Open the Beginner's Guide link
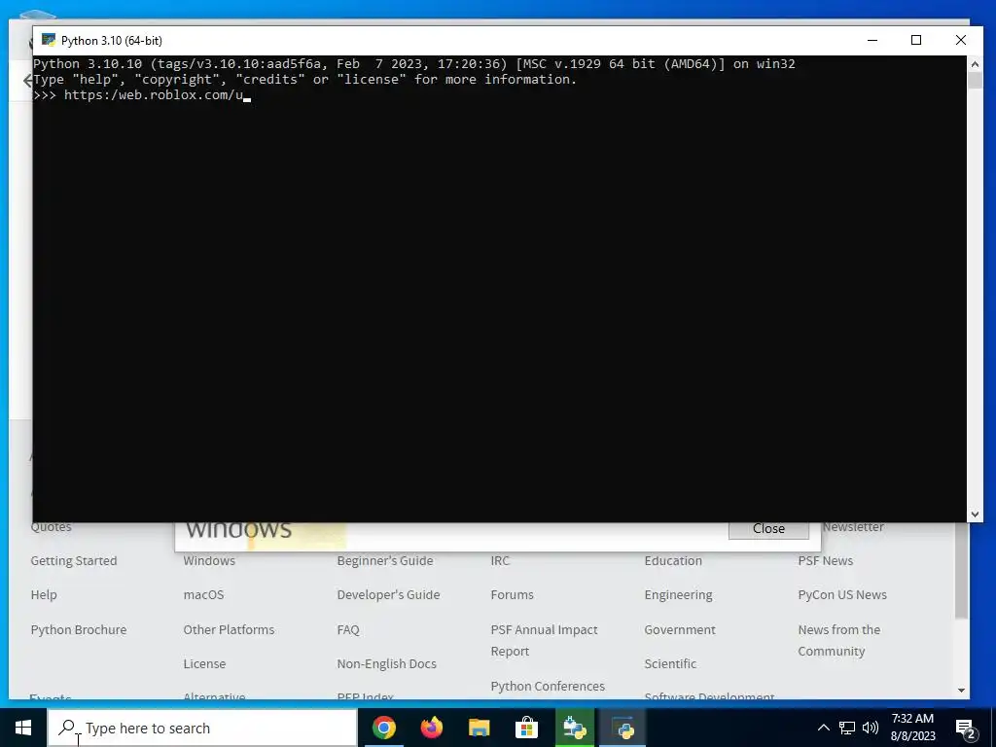This screenshot has width=996, height=747. (385, 561)
